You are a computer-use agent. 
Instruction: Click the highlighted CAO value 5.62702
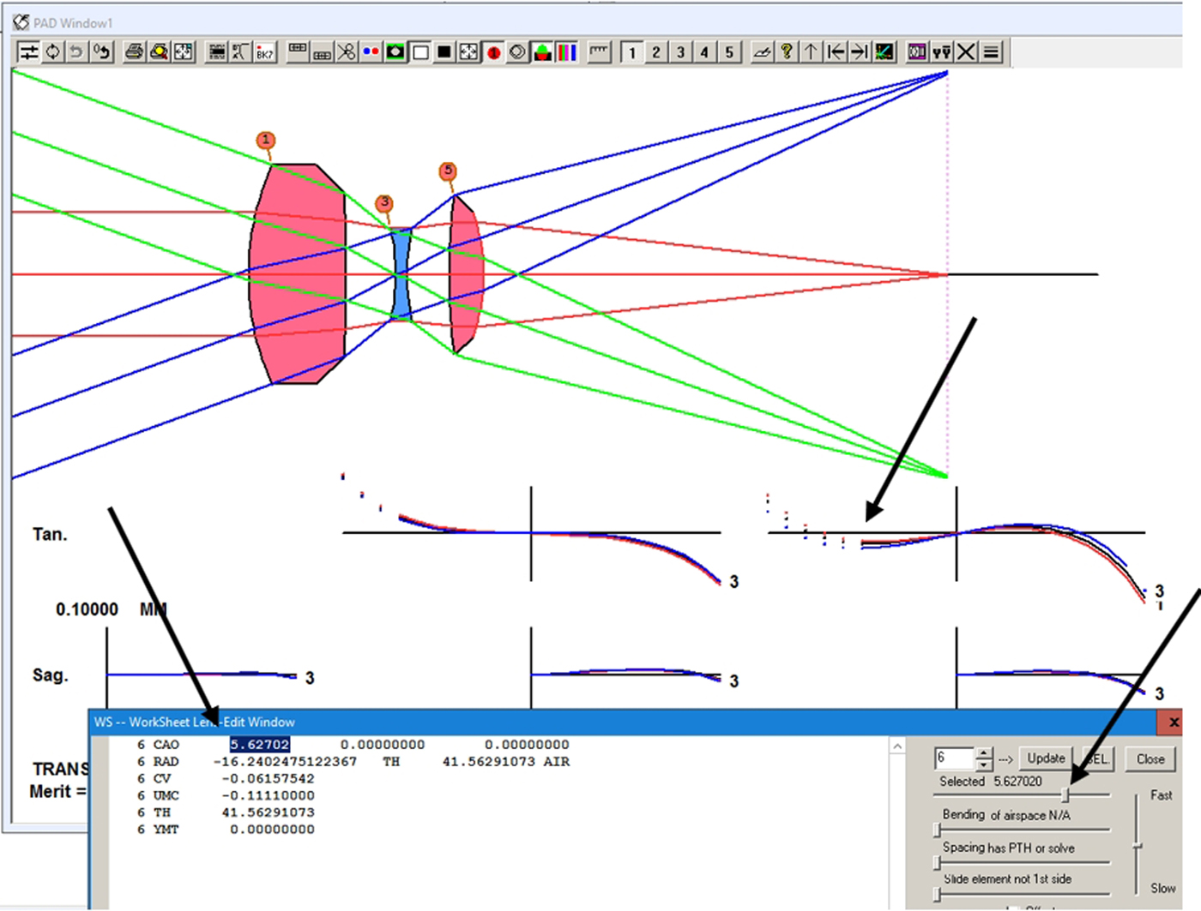(x=259, y=745)
